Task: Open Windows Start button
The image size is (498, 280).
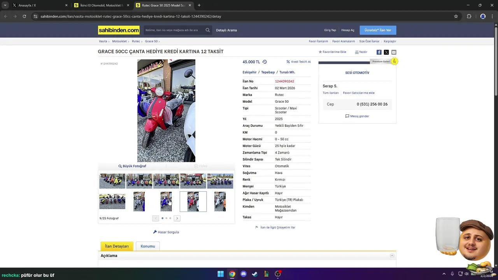Action: click(x=221, y=274)
